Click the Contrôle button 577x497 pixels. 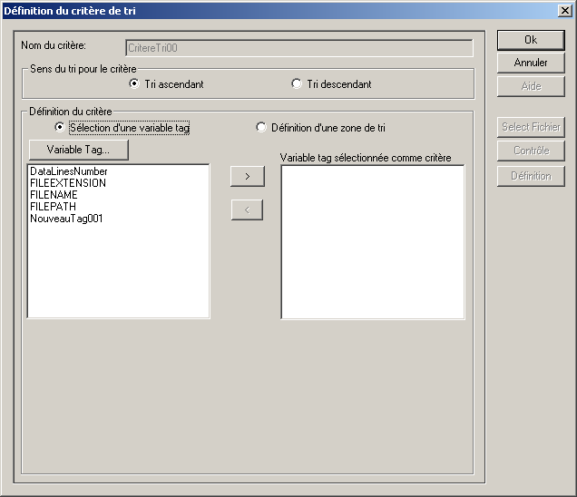(531, 151)
